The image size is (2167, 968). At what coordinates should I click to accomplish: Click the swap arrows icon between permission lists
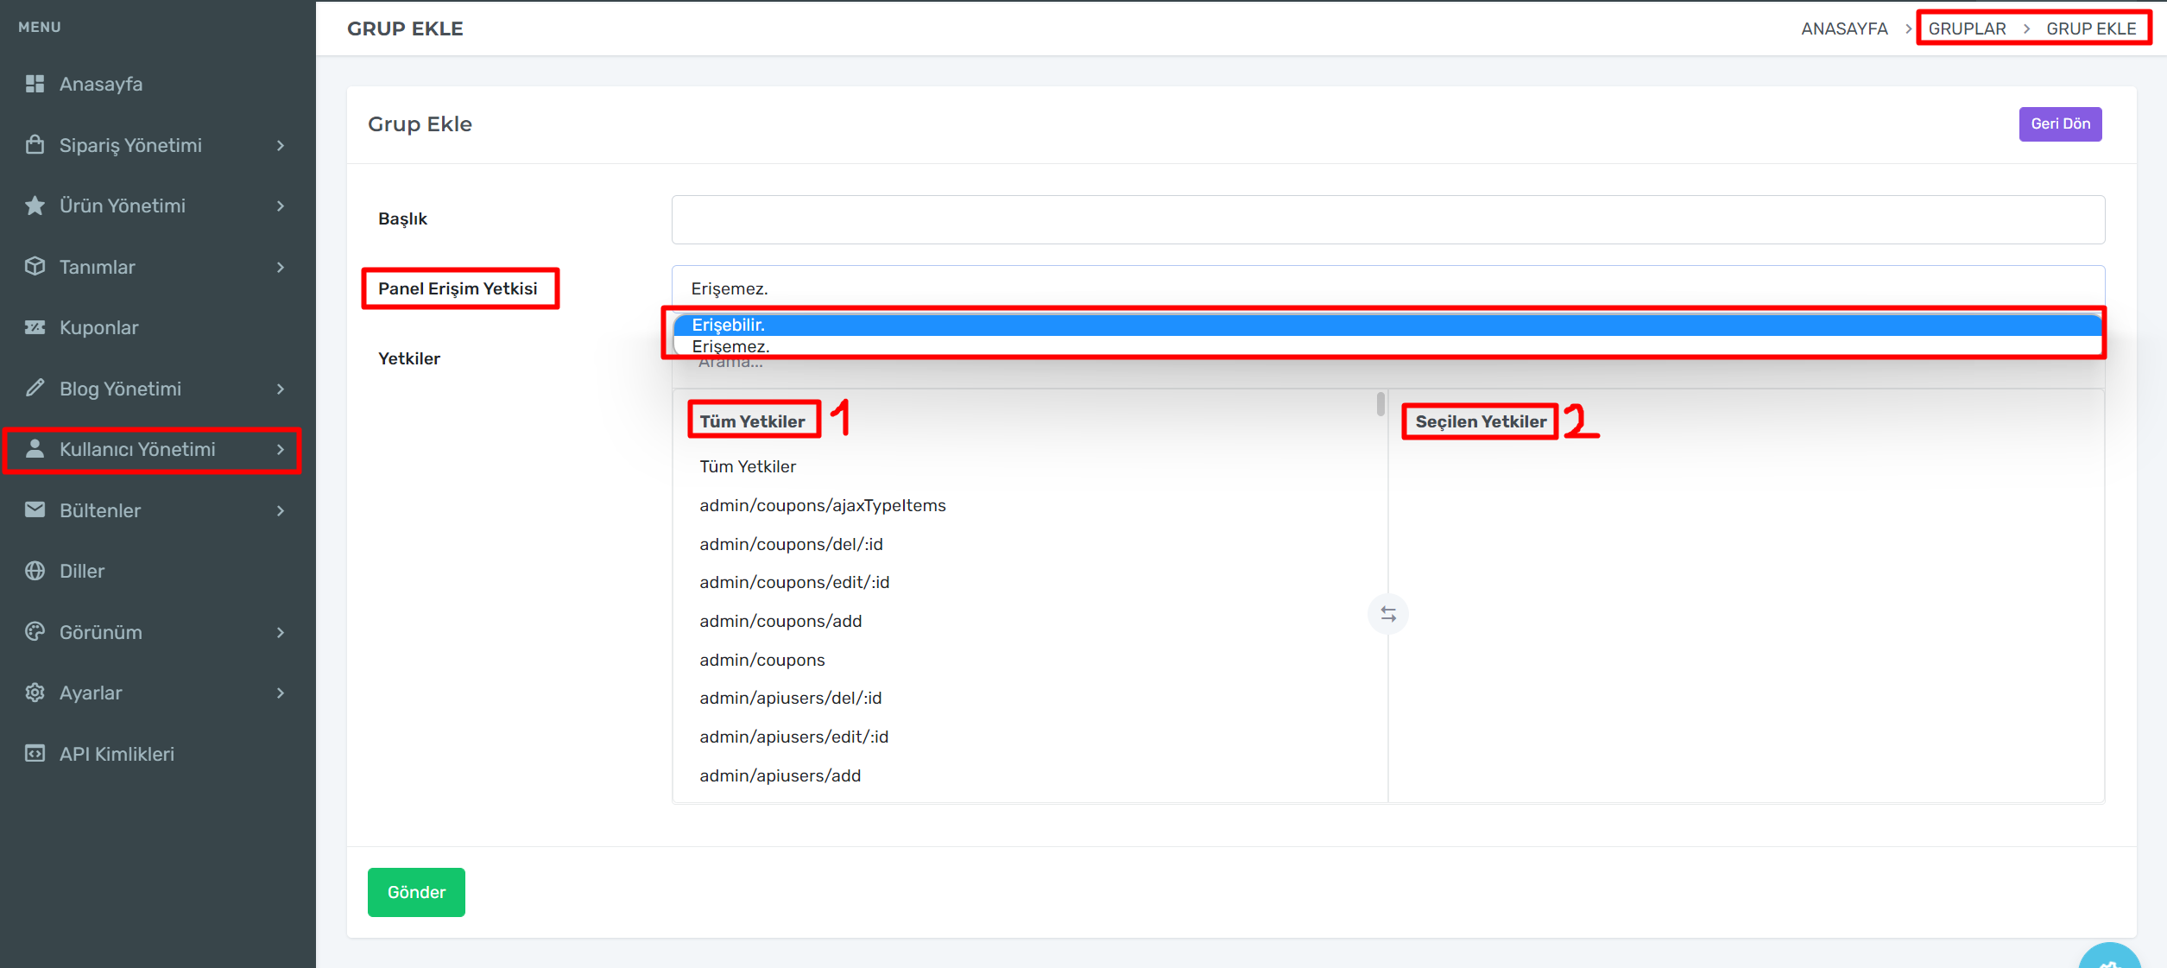click(1387, 614)
